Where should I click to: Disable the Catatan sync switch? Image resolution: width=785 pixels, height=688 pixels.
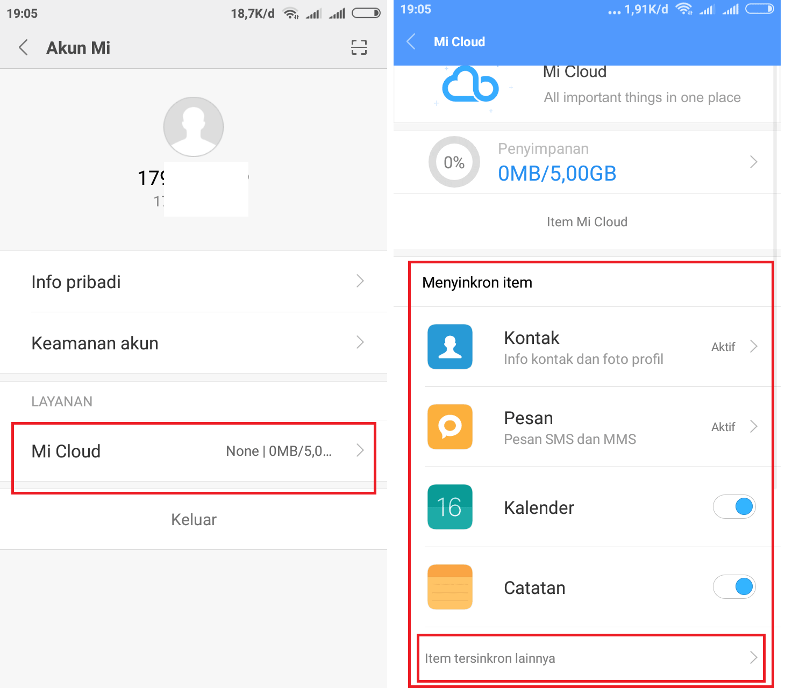pyautogui.click(x=734, y=586)
